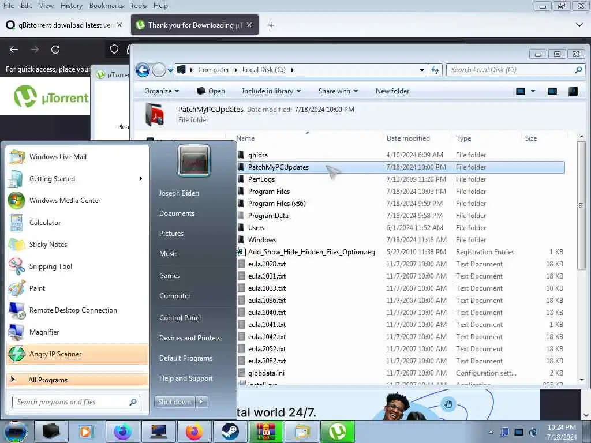Screen dimensions: 591x443
Task: Open Steam from the taskbar
Action: (230, 431)
